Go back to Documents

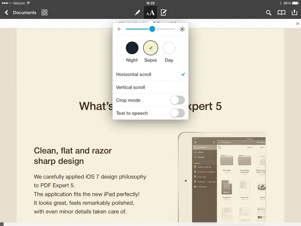point(20,13)
